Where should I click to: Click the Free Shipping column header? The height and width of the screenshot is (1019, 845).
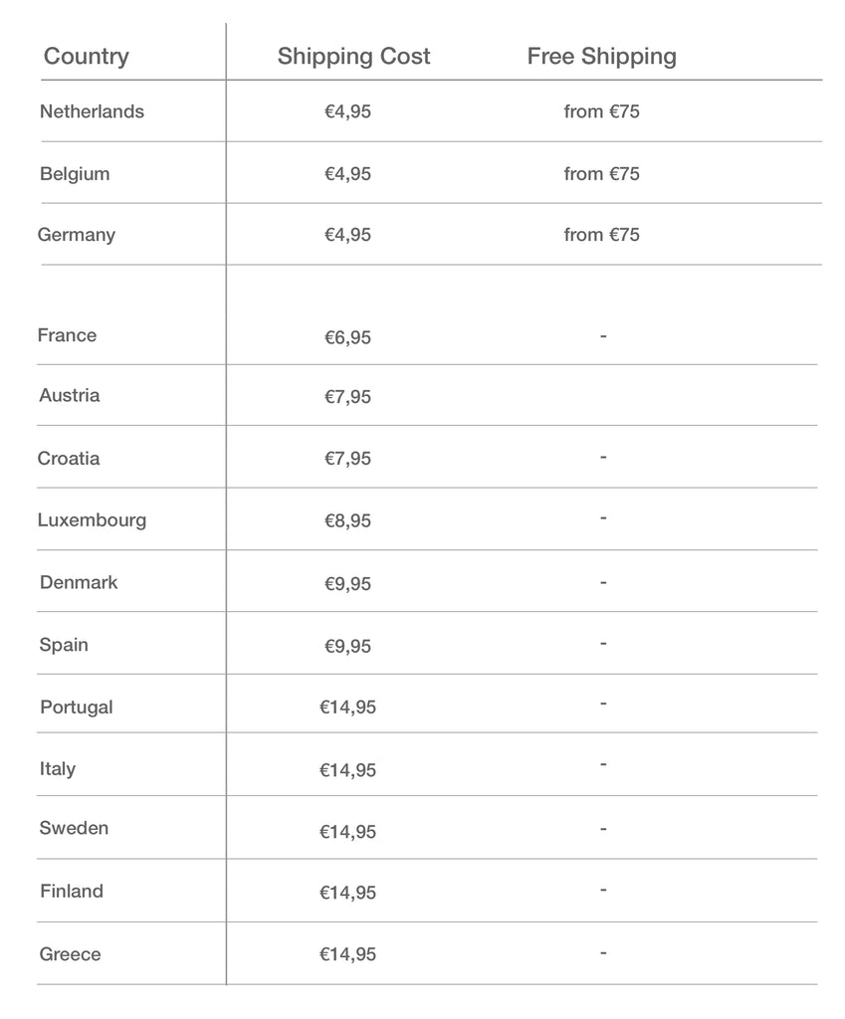point(602,57)
